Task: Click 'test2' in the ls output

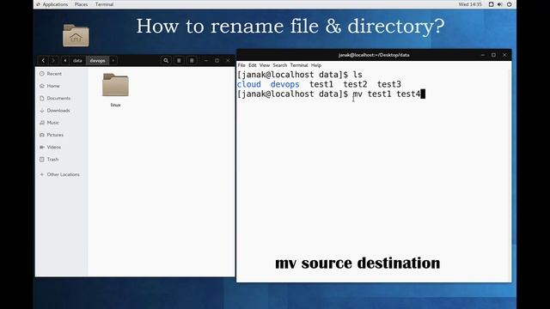Action: point(355,84)
